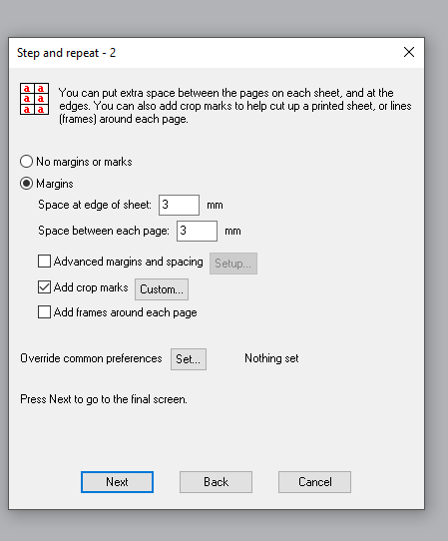
Task: Click the 'Step and repeat - 2' title
Action: (x=66, y=53)
